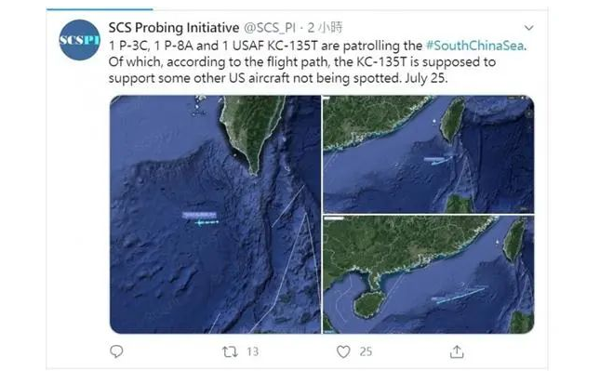Click the retweet count 13
Image resolution: width=600 pixels, height=371 pixels.
tap(252, 351)
